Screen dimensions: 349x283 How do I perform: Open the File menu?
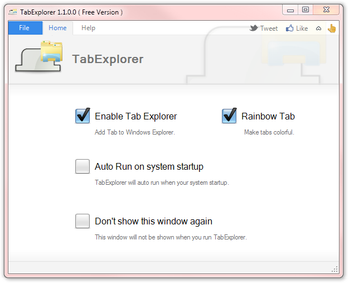pyautogui.click(x=25, y=28)
